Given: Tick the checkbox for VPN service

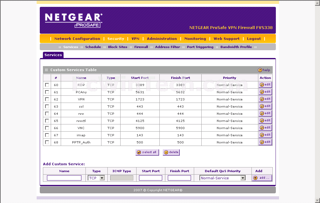Looking at the screenshot, I should click(47, 99).
